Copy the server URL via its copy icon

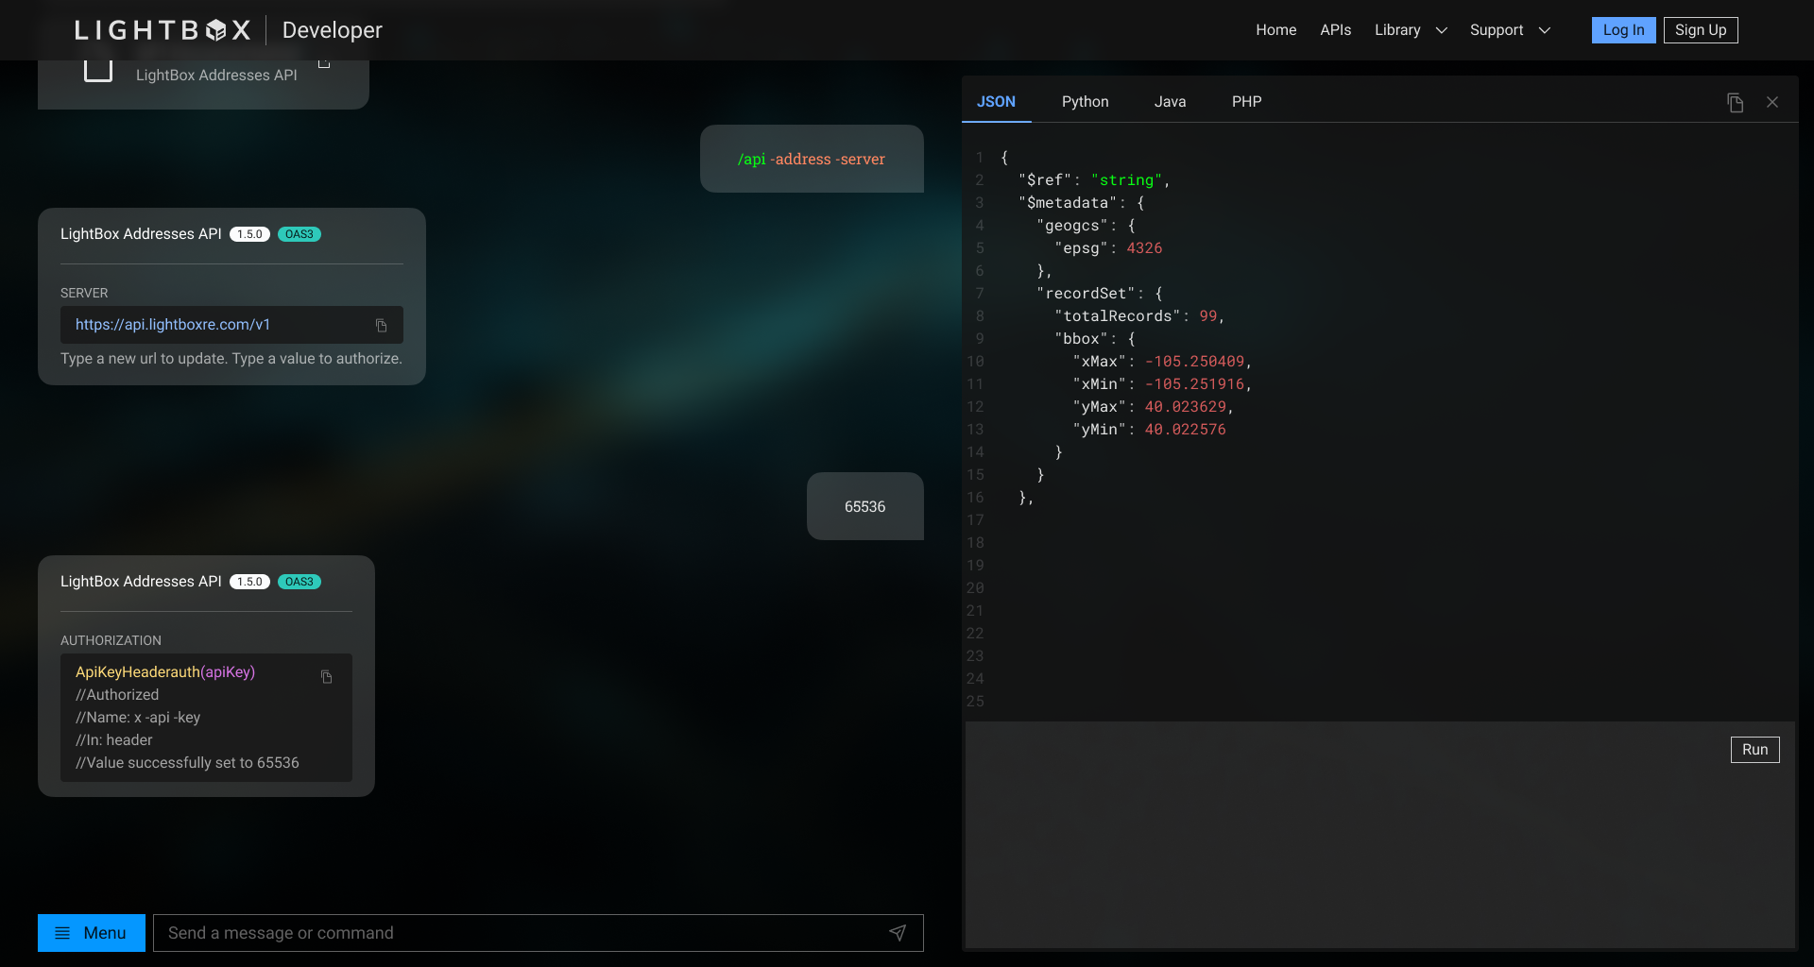[381, 325]
